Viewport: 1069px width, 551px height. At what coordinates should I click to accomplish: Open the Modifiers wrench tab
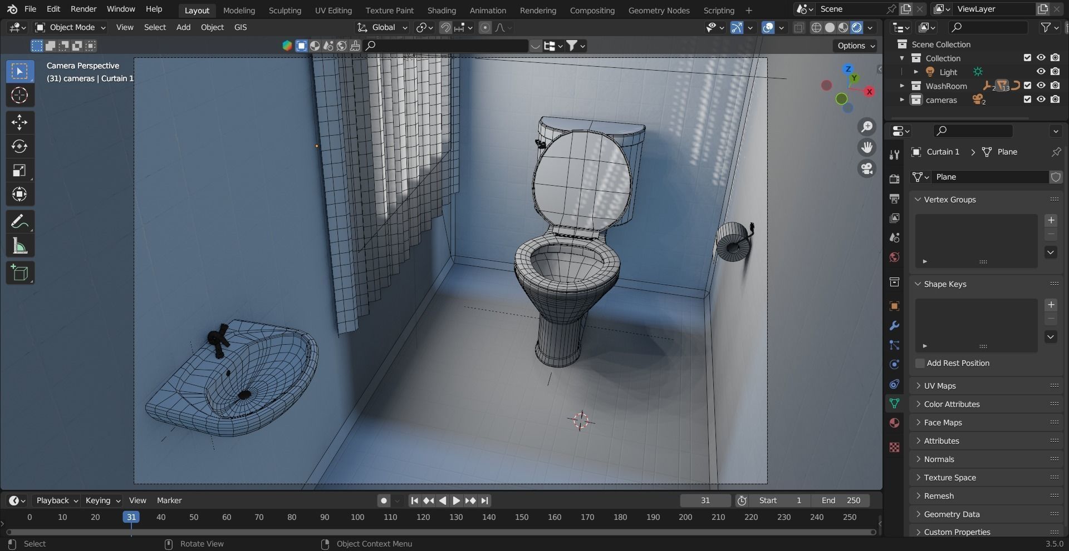(x=894, y=326)
